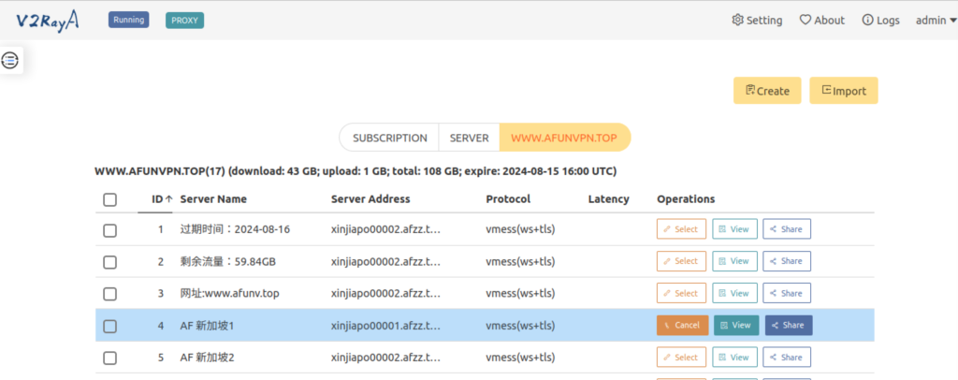Open the Setting menu
The image size is (958, 380).
pos(757,21)
